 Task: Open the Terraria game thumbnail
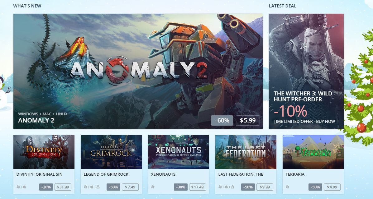(x=313, y=152)
